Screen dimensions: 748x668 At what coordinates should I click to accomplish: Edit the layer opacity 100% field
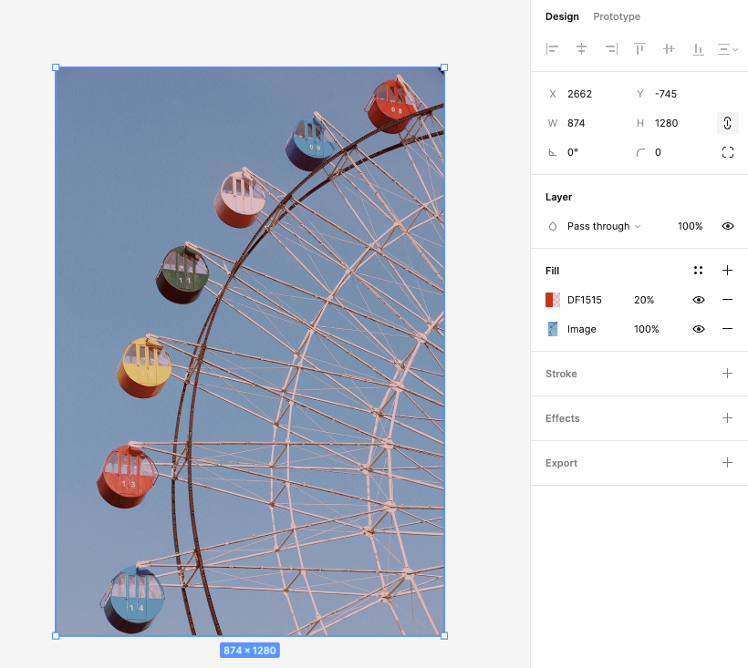(690, 226)
